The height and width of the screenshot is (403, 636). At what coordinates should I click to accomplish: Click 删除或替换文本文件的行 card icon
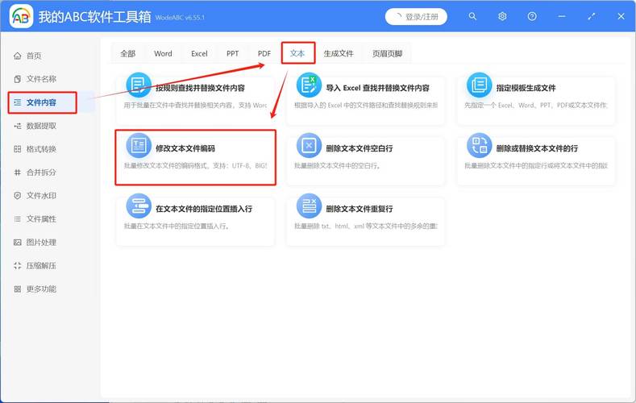click(x=479, y=146)
